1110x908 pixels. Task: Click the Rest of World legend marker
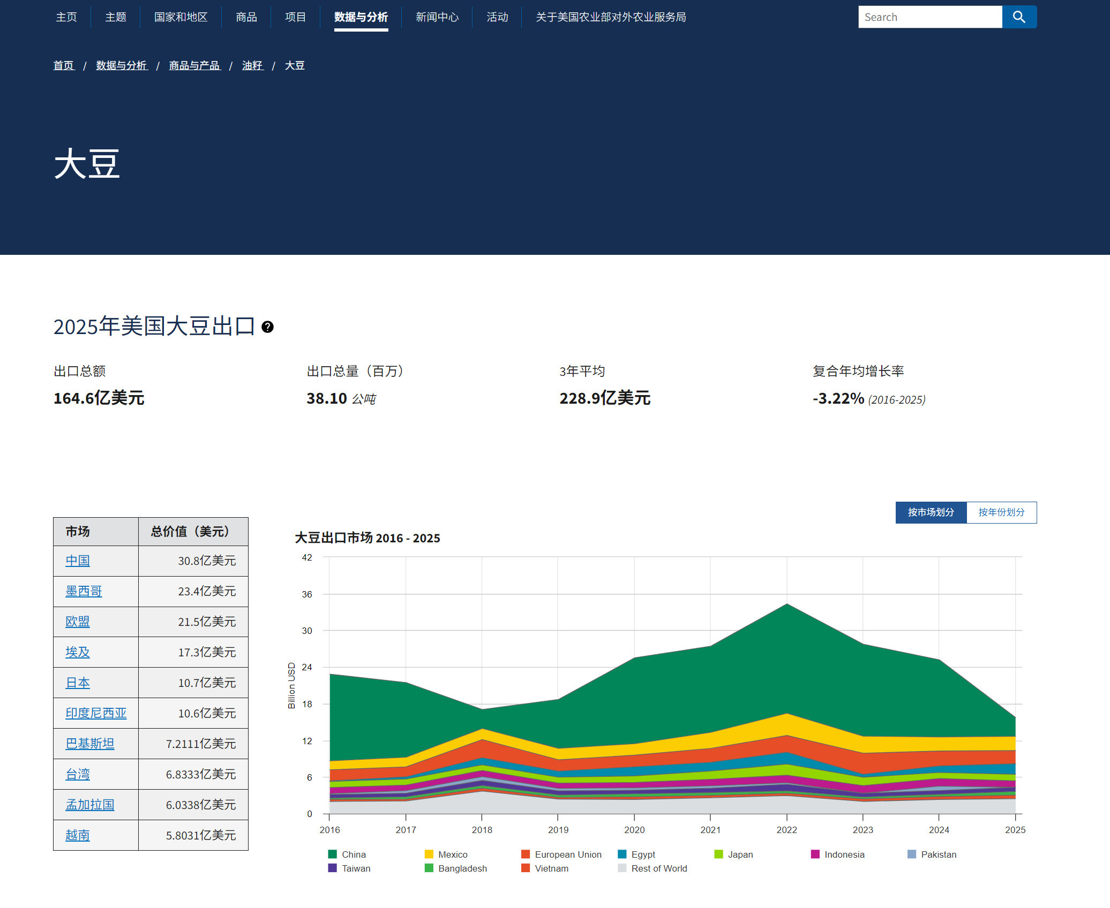[x=621, y=868]
